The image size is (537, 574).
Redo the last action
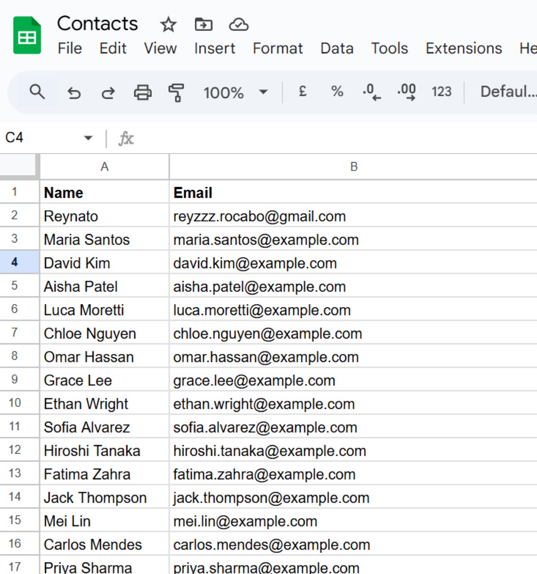click(108, 93)
